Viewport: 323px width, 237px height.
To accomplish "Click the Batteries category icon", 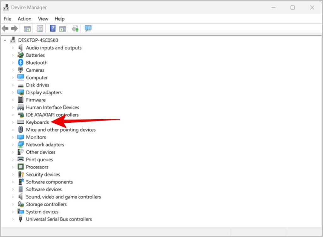I will [21, 55].
